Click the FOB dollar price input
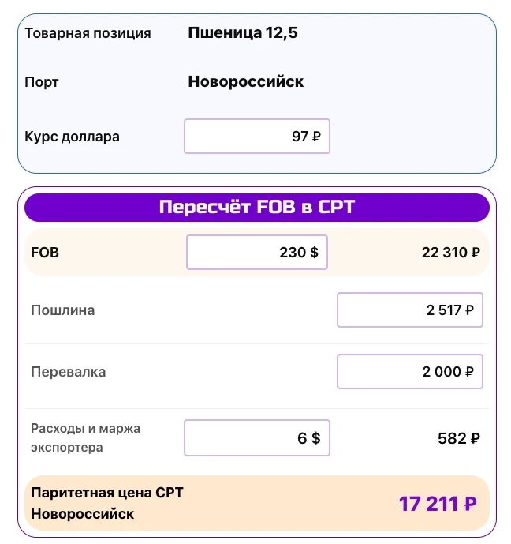This screenshot has height=544, width=511. pyautogui.click(x=256, y=253)
